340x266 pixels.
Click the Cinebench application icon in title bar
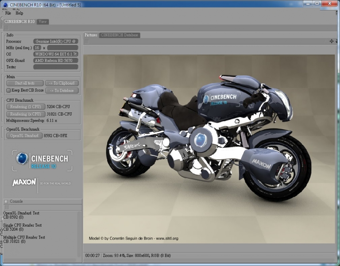point(5,4)
